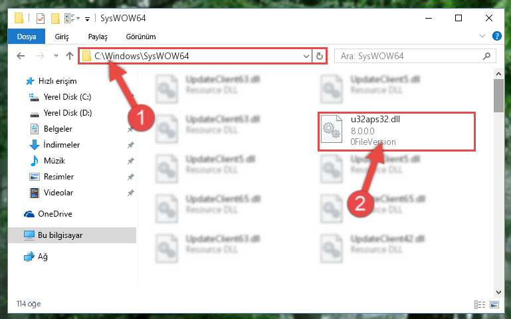Open the Dosya menu tab

(27, 37)
